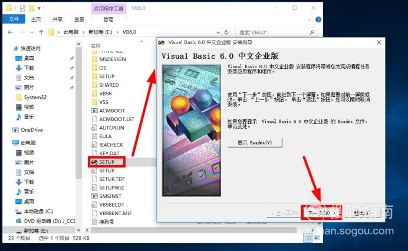
Task: Select the OS folder
Action: 103,68
